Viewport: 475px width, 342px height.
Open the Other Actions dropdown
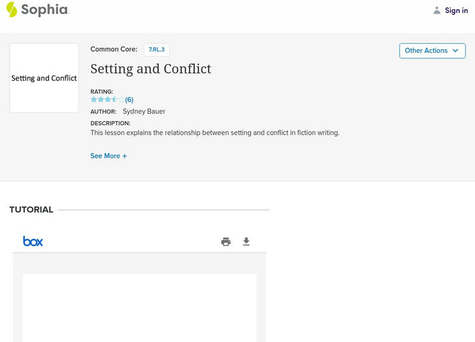pos(432,50)
